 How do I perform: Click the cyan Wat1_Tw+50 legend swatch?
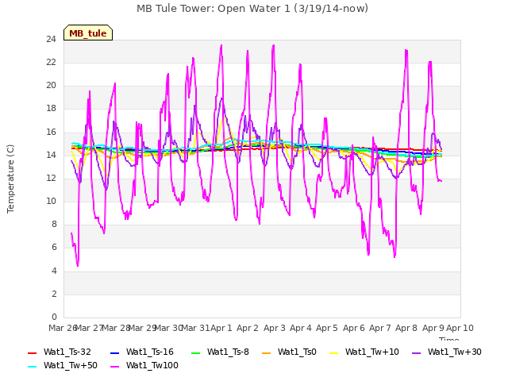point(32,367)
